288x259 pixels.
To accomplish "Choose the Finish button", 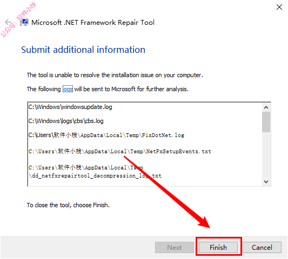I will pos(218,248).
